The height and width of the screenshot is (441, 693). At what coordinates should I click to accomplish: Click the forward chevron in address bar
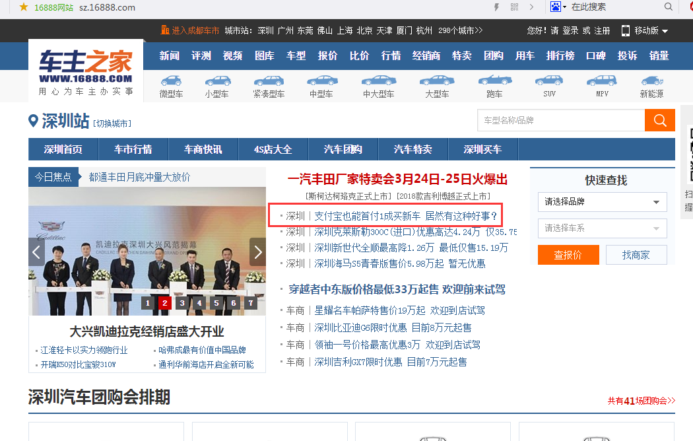click(532, 7)
